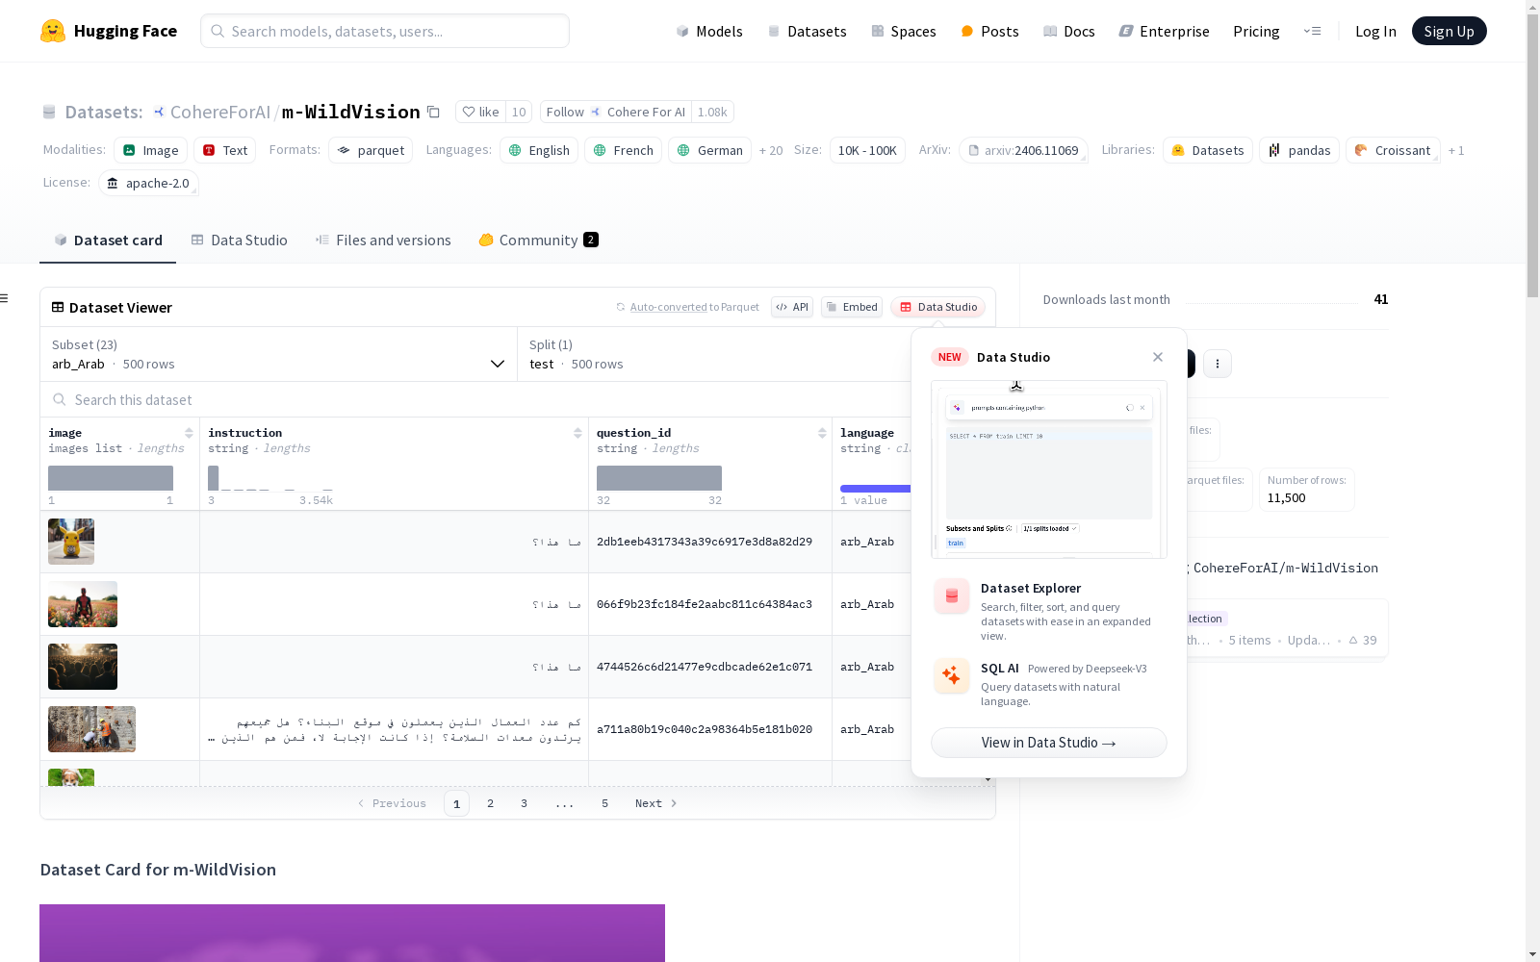Open Docs in the navbar
1540x962 pixels.
[x=1069, y=31]
